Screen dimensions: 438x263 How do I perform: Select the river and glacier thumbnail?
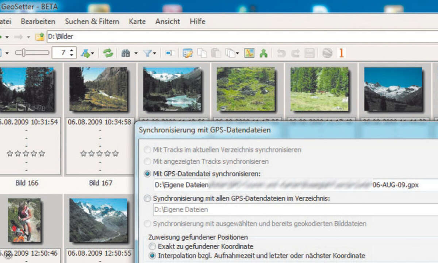pyautogui.click(x=172, y=89)
